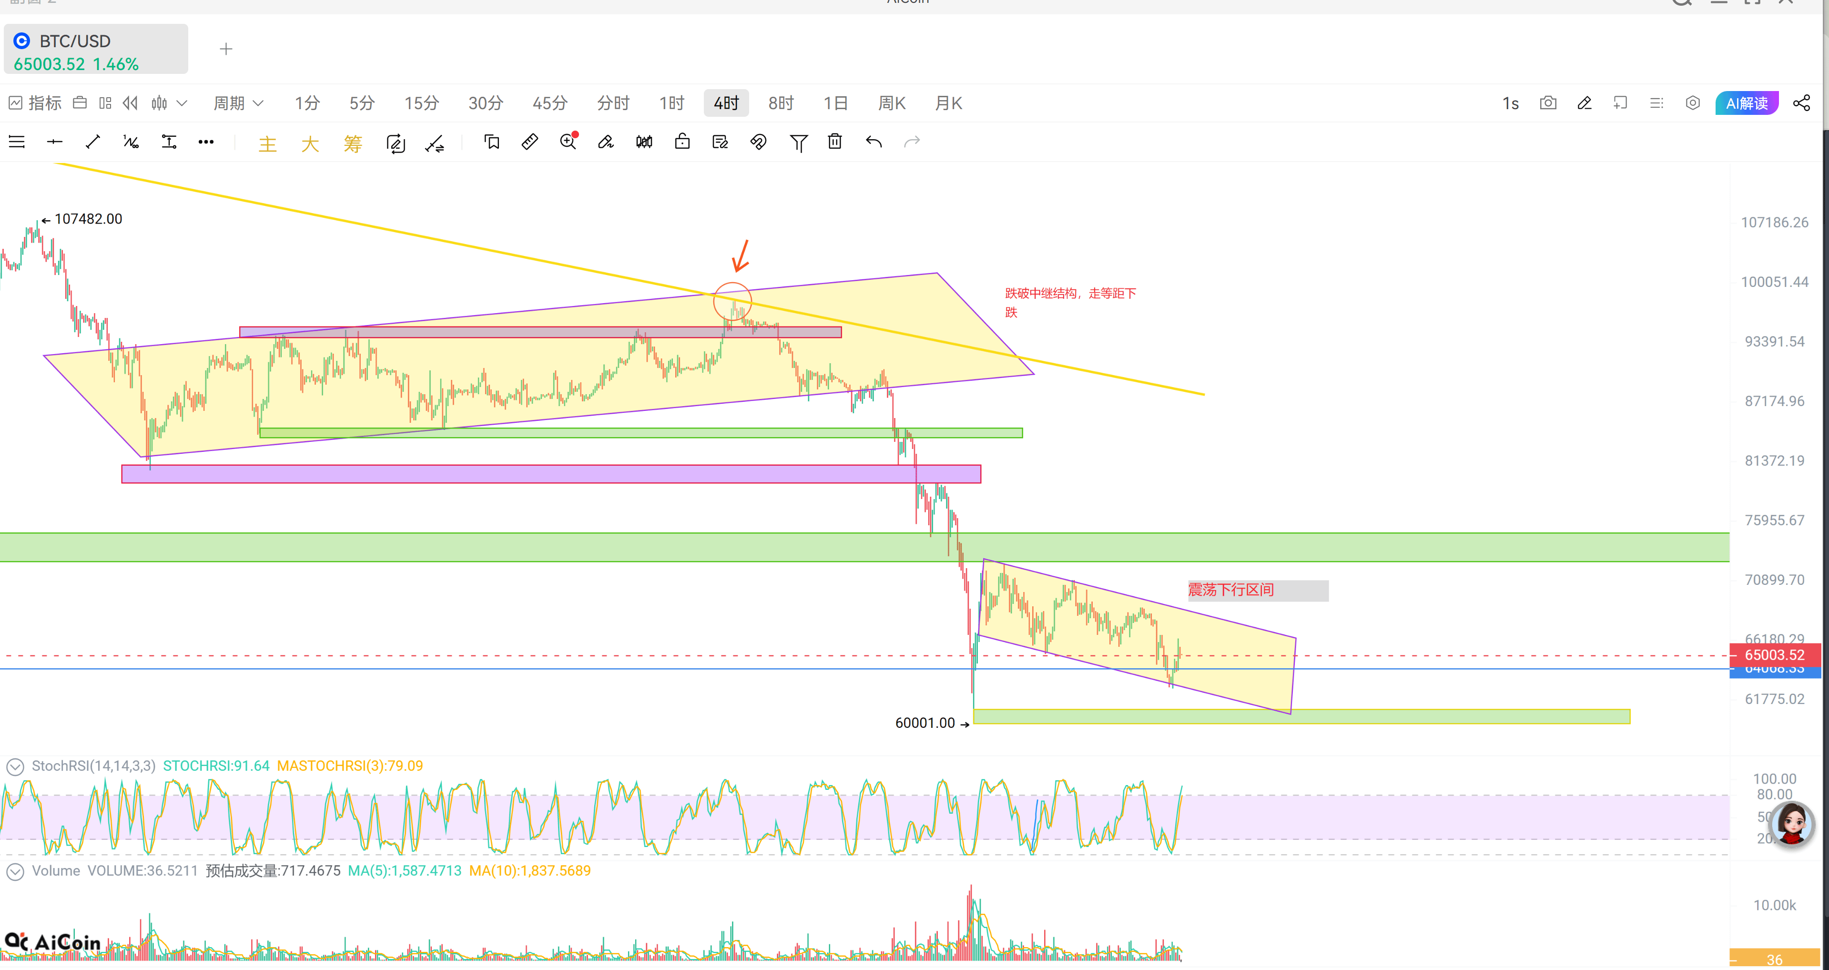Click the zoom-in magnifier tool
The image size is (1829, 970).
pyautogui.click(x=568, y=142)
